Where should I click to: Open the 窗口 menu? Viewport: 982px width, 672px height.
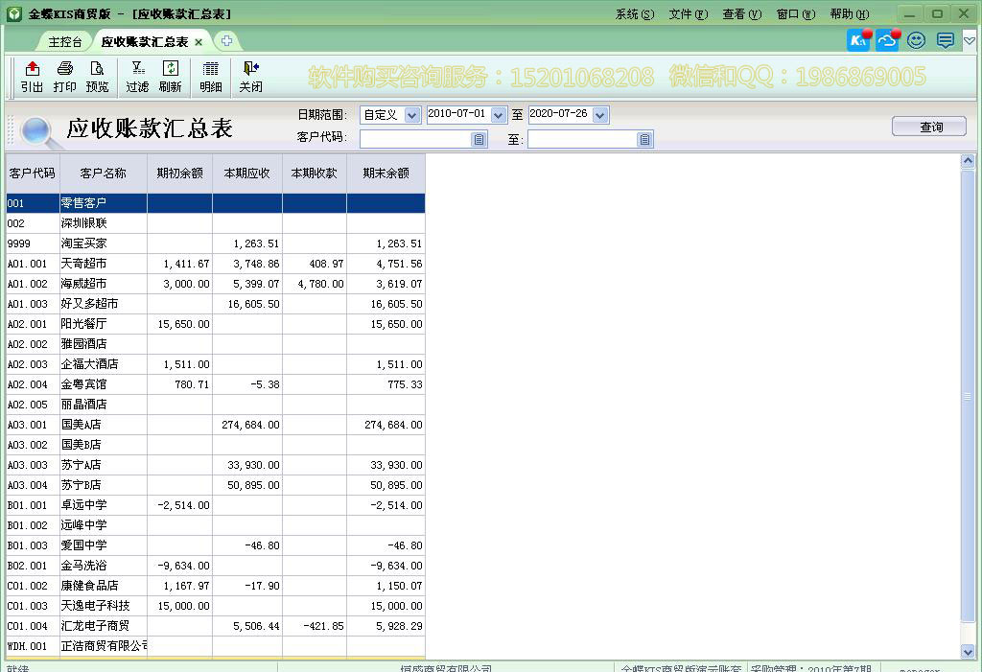(x=793, y=13)
